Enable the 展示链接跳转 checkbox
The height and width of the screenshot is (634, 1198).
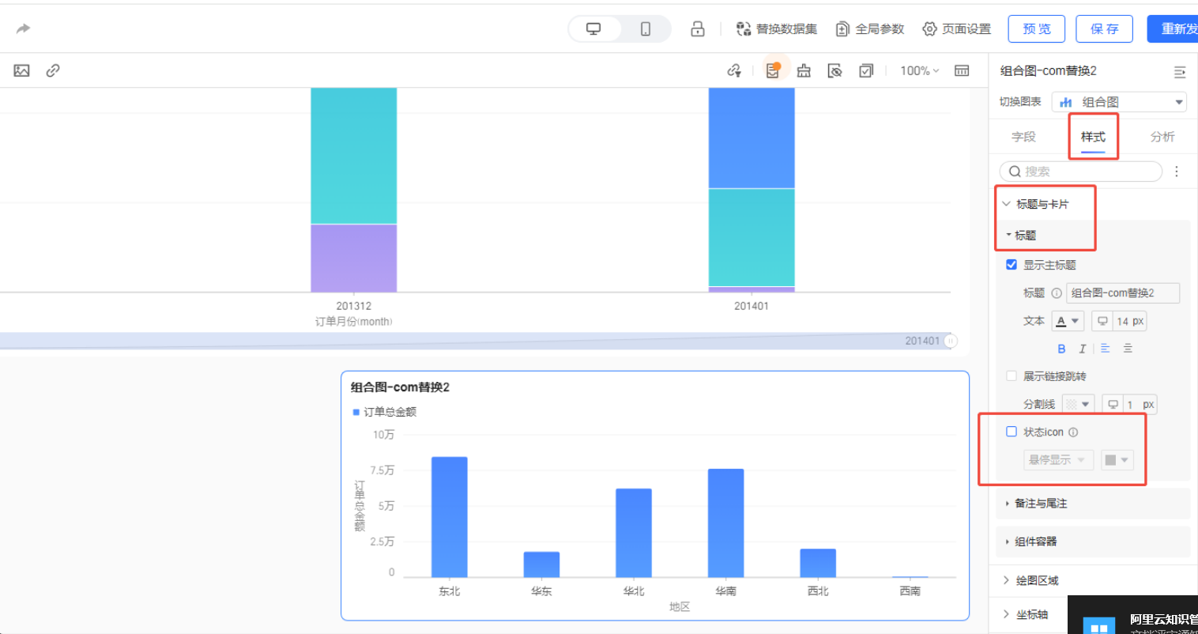[x=1012, y=376]
